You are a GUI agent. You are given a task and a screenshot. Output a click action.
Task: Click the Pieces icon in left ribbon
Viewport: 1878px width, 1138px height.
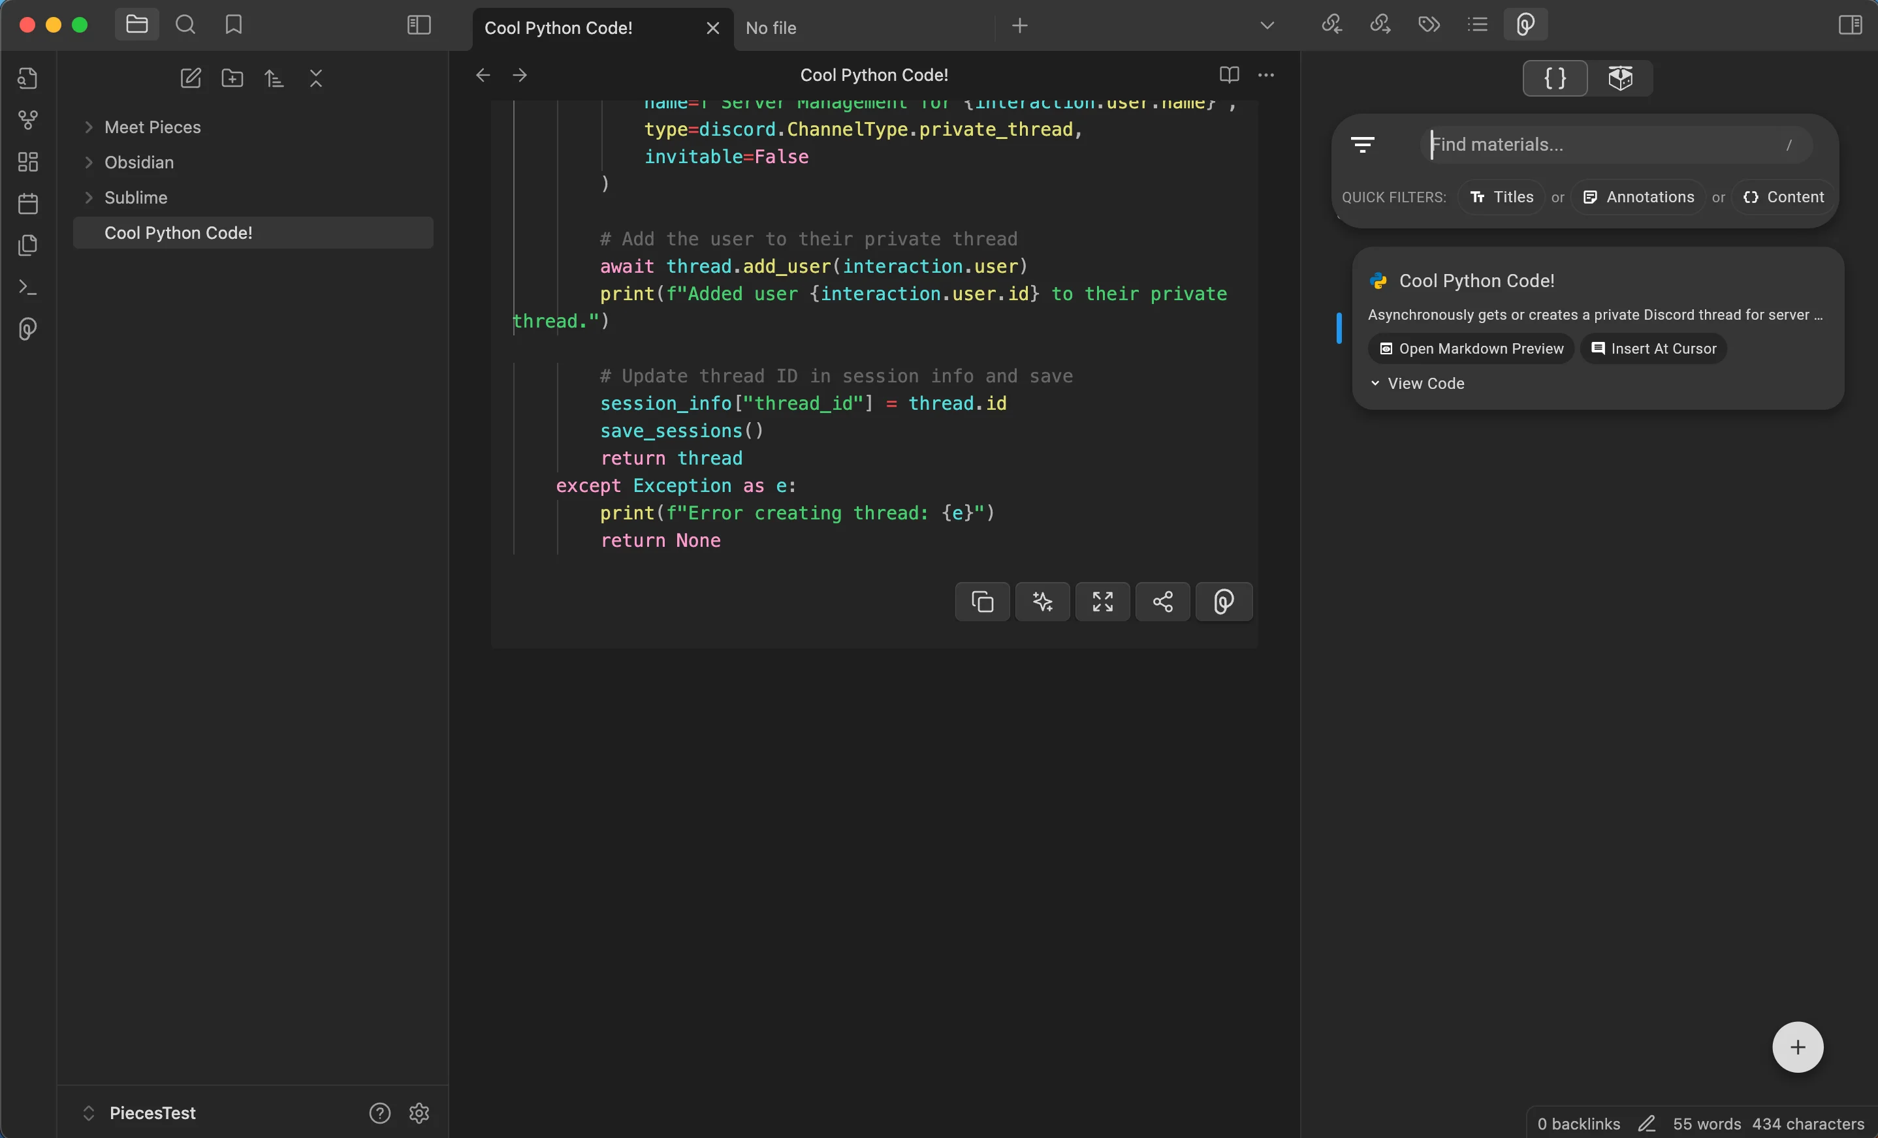pos(27,329)
